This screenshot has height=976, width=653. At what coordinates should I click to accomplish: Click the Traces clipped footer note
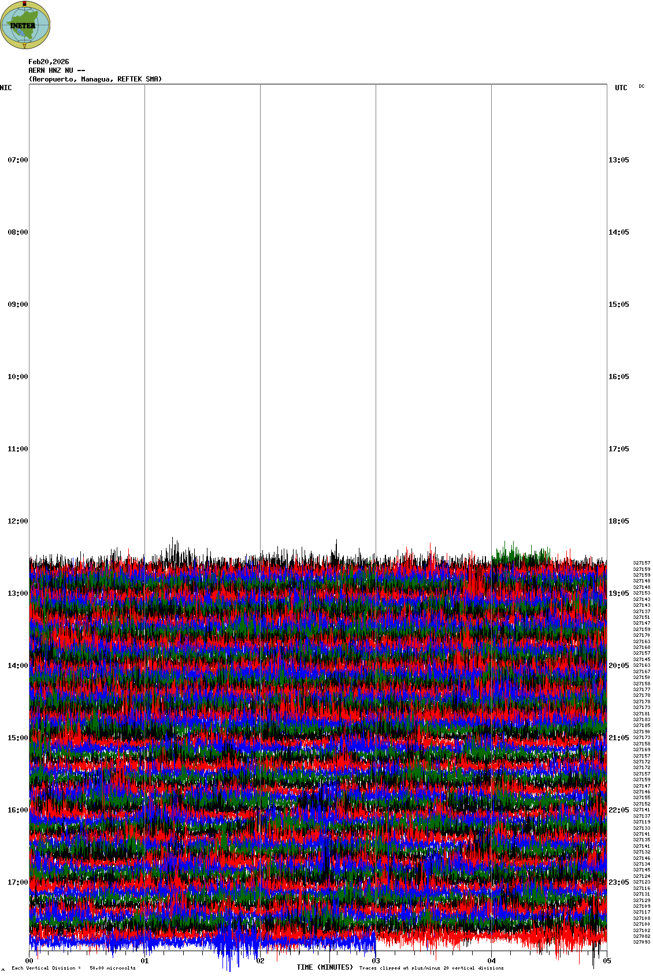pyautogui.click(x=431, y=968)
